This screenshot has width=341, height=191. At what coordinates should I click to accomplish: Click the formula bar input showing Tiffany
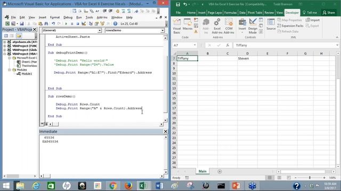click(x=285, y=45)
